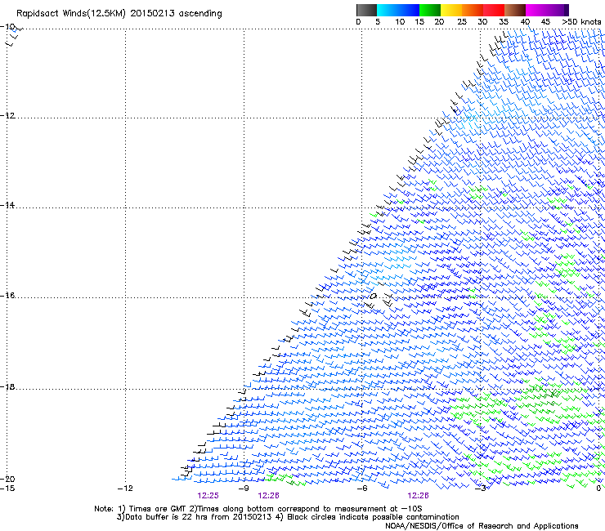This screenshot has height=531, width=605.
Task: Click the red 30-35 knots legend color
Action: tap(494, 10)
